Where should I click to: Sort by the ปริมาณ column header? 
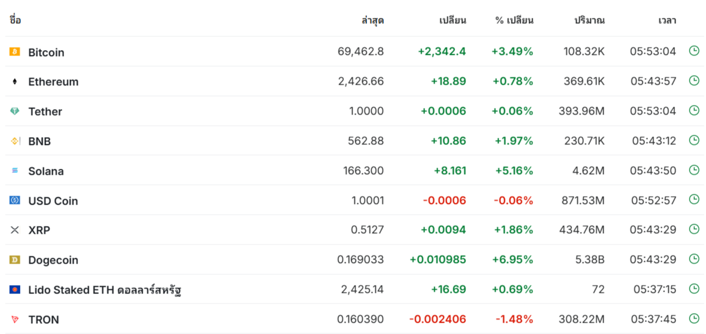(589, 20)
